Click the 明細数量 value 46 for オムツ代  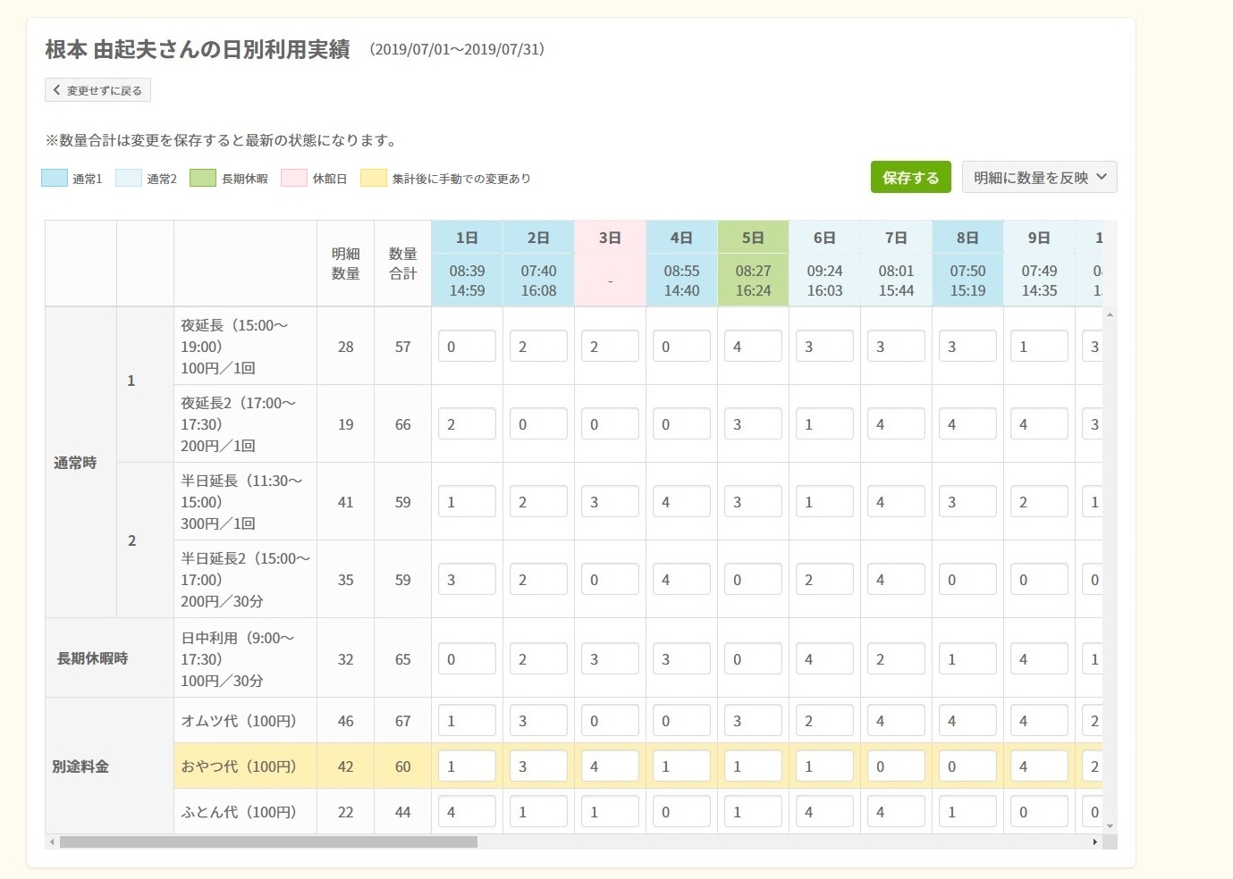click(345, 721)
